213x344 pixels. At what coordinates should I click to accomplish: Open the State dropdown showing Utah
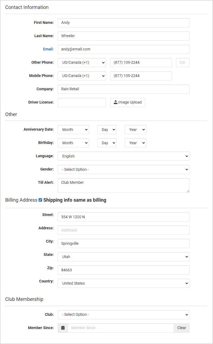(x=124, y=257)
